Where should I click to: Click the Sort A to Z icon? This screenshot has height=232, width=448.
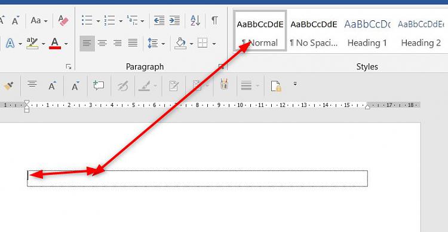pyautogui.click(x=195, y=20)
